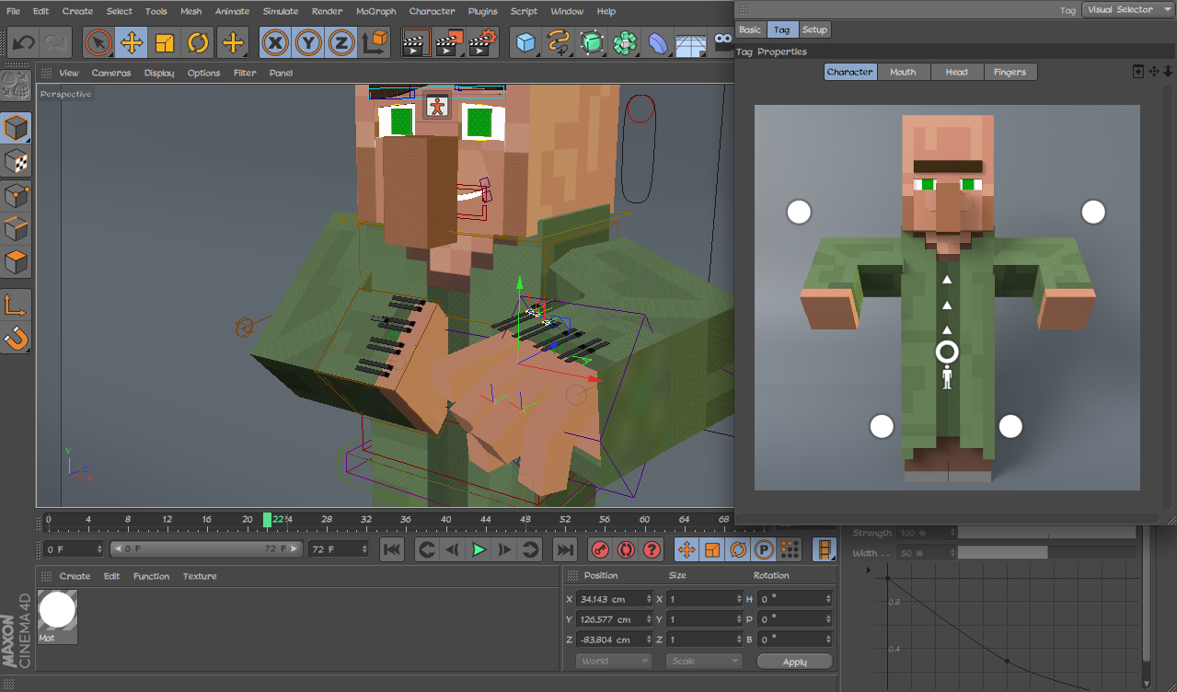Lock the Y axis with the Y toolbar icon
Image resolution: width=1177 pixels, height=692 pixels.
(307, 41)
